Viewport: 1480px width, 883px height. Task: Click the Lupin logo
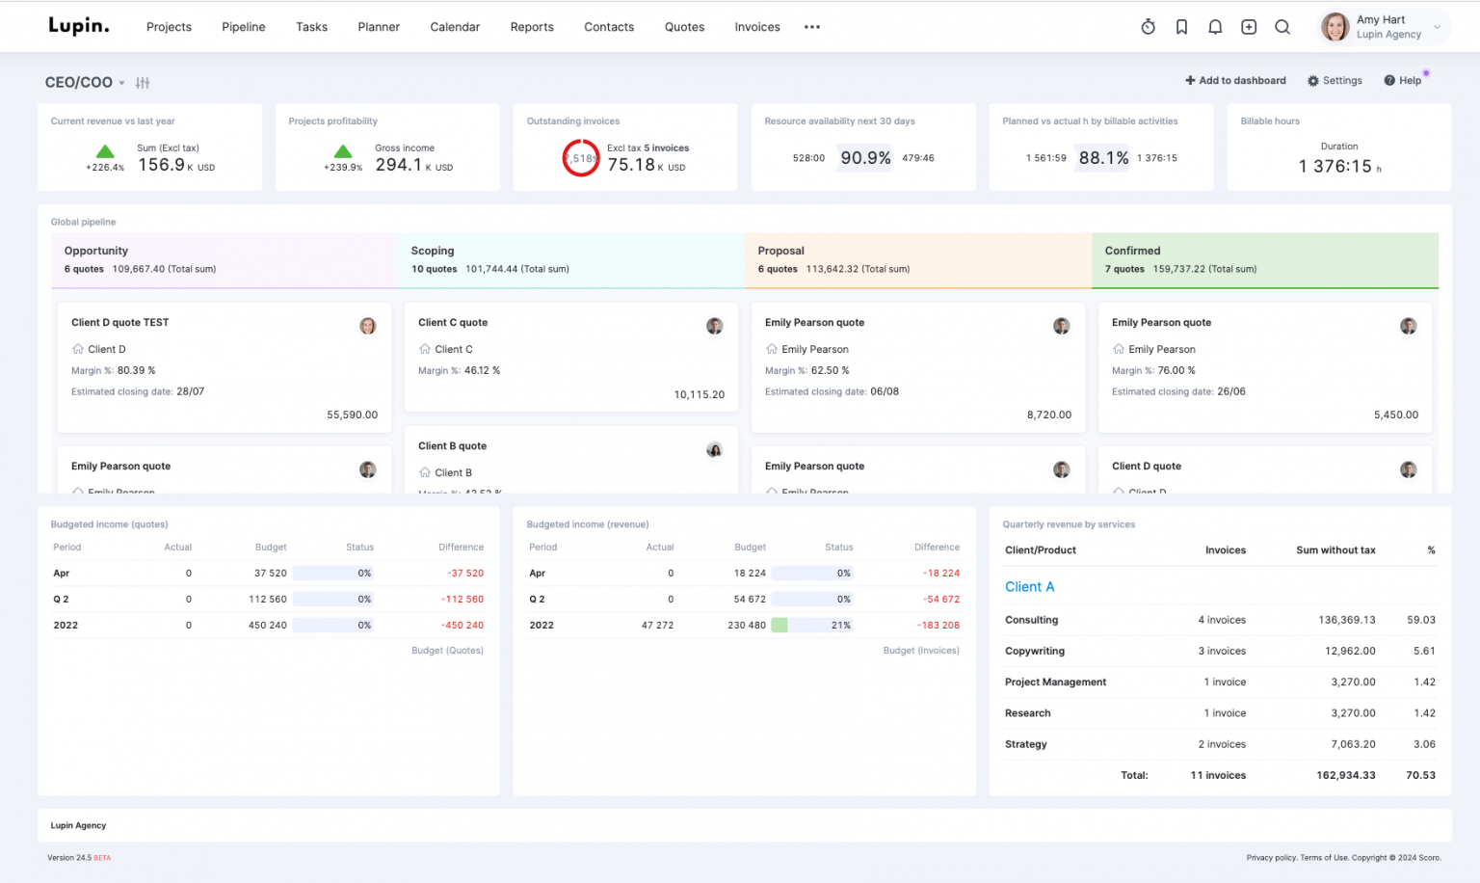click(x=79, y=26)
